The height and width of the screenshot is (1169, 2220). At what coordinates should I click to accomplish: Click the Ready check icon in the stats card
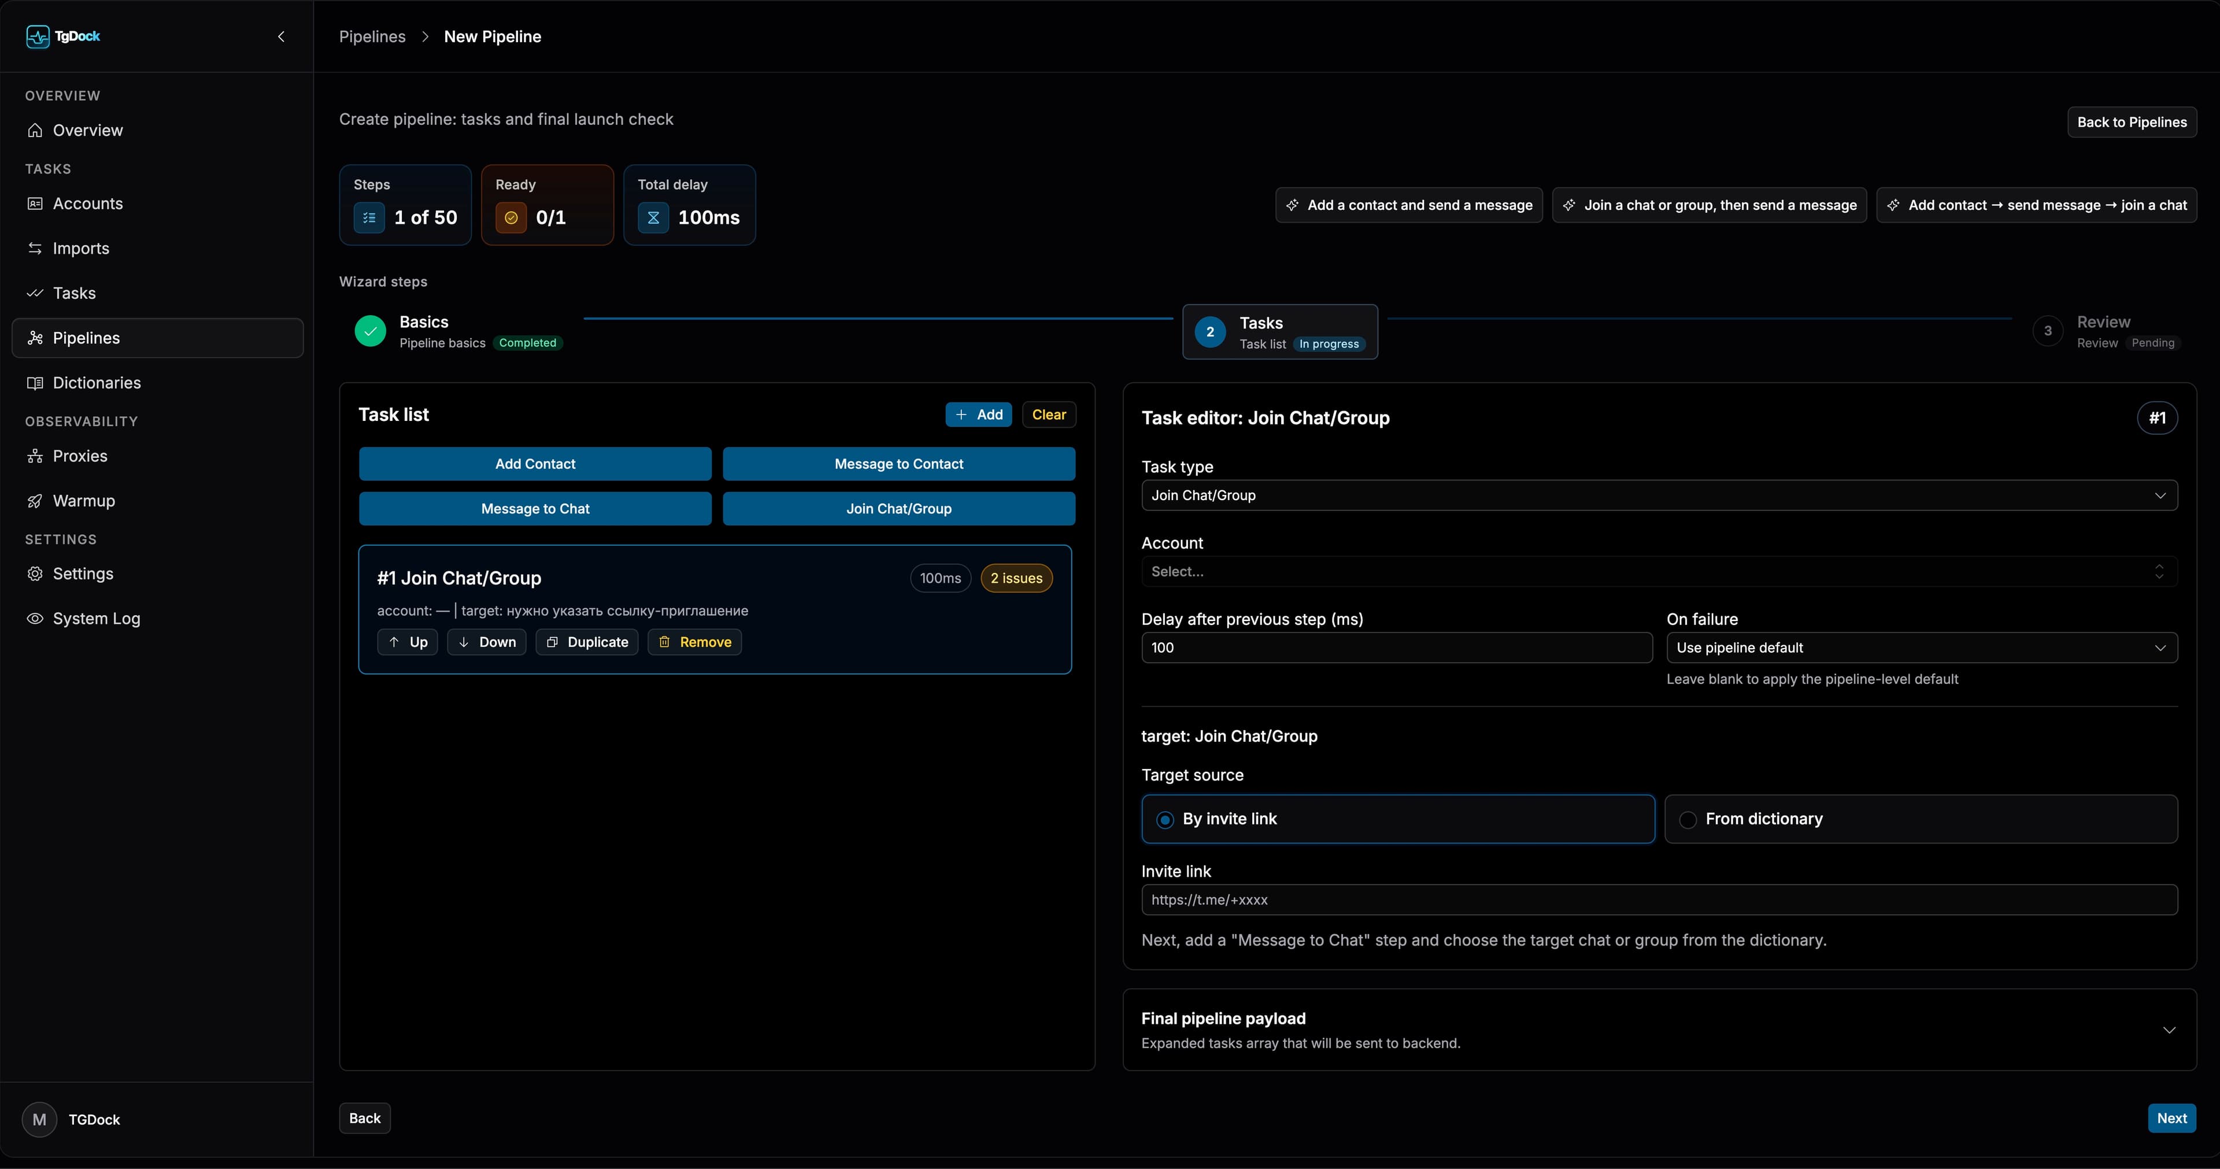511,218
